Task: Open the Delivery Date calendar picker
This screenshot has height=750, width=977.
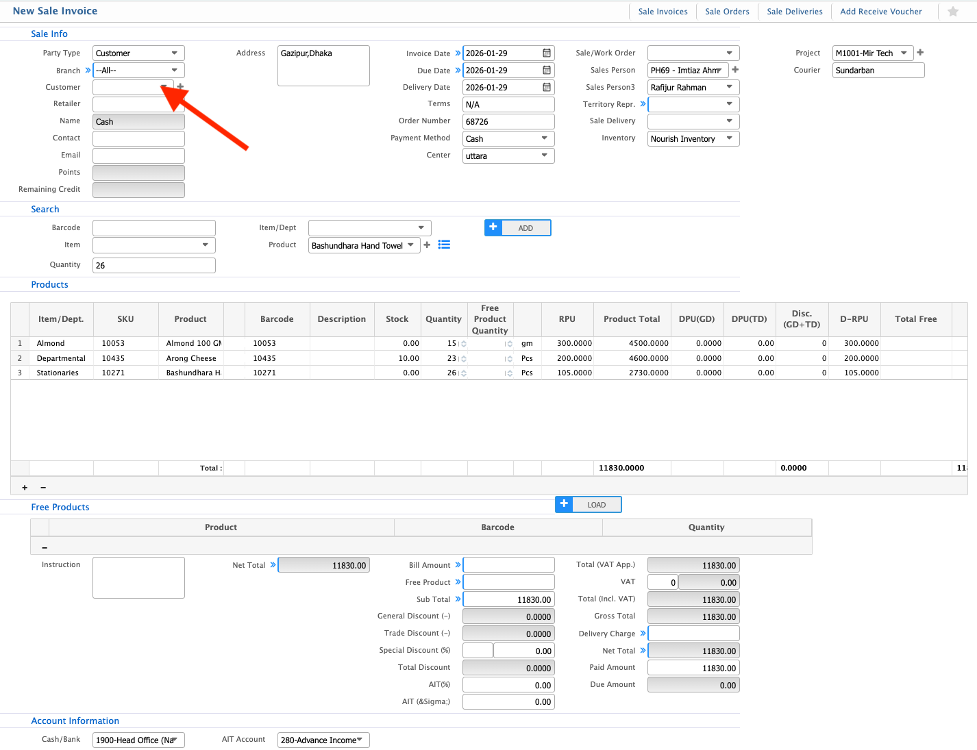Action: click(x=547, y=88)
